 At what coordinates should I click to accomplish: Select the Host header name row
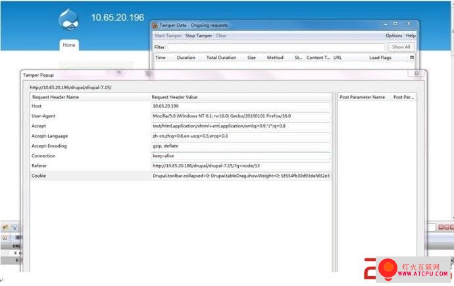point(36,106)
